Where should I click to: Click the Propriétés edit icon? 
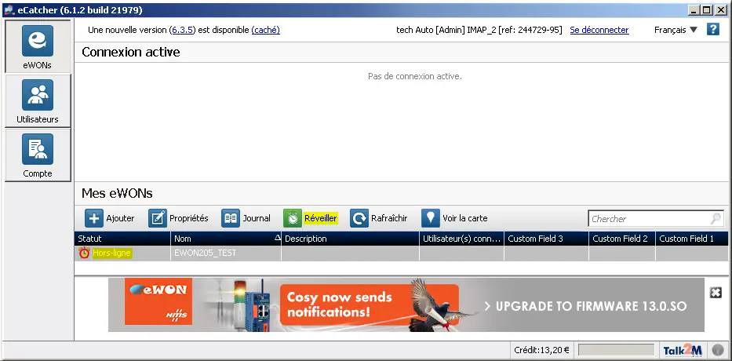[x=158, y=218]
